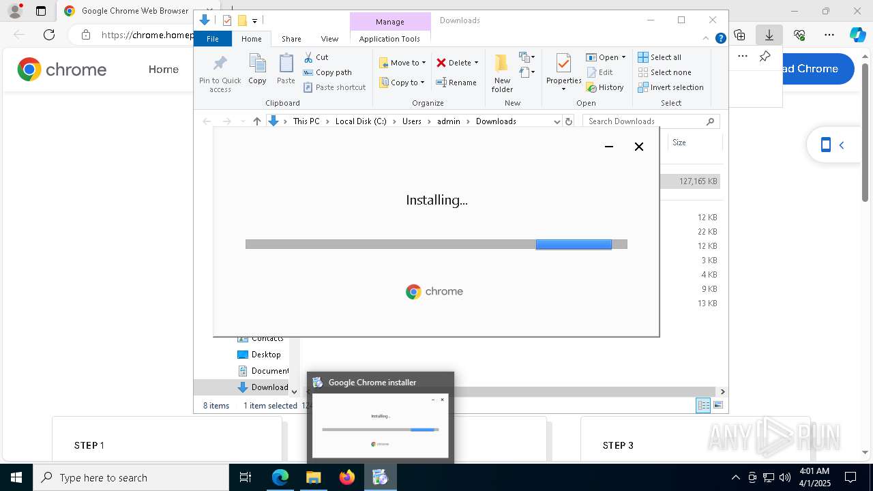This screenshot has height=491, width=873.
Task: Switch to the Home ribbon tab
Action: 252,39
